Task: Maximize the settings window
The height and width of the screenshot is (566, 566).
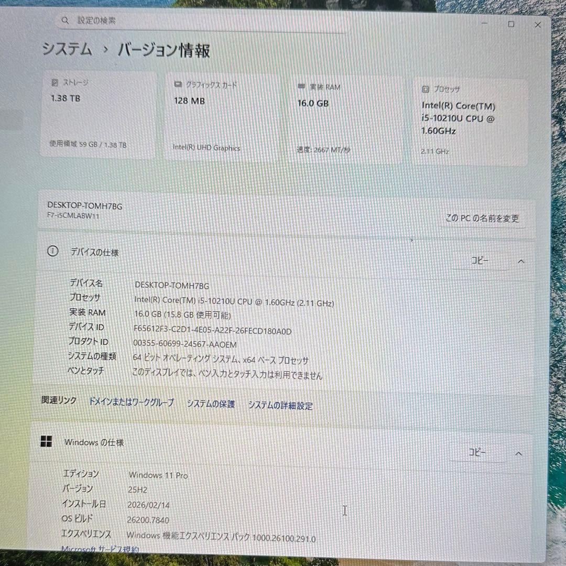Action: coord(511,24)
